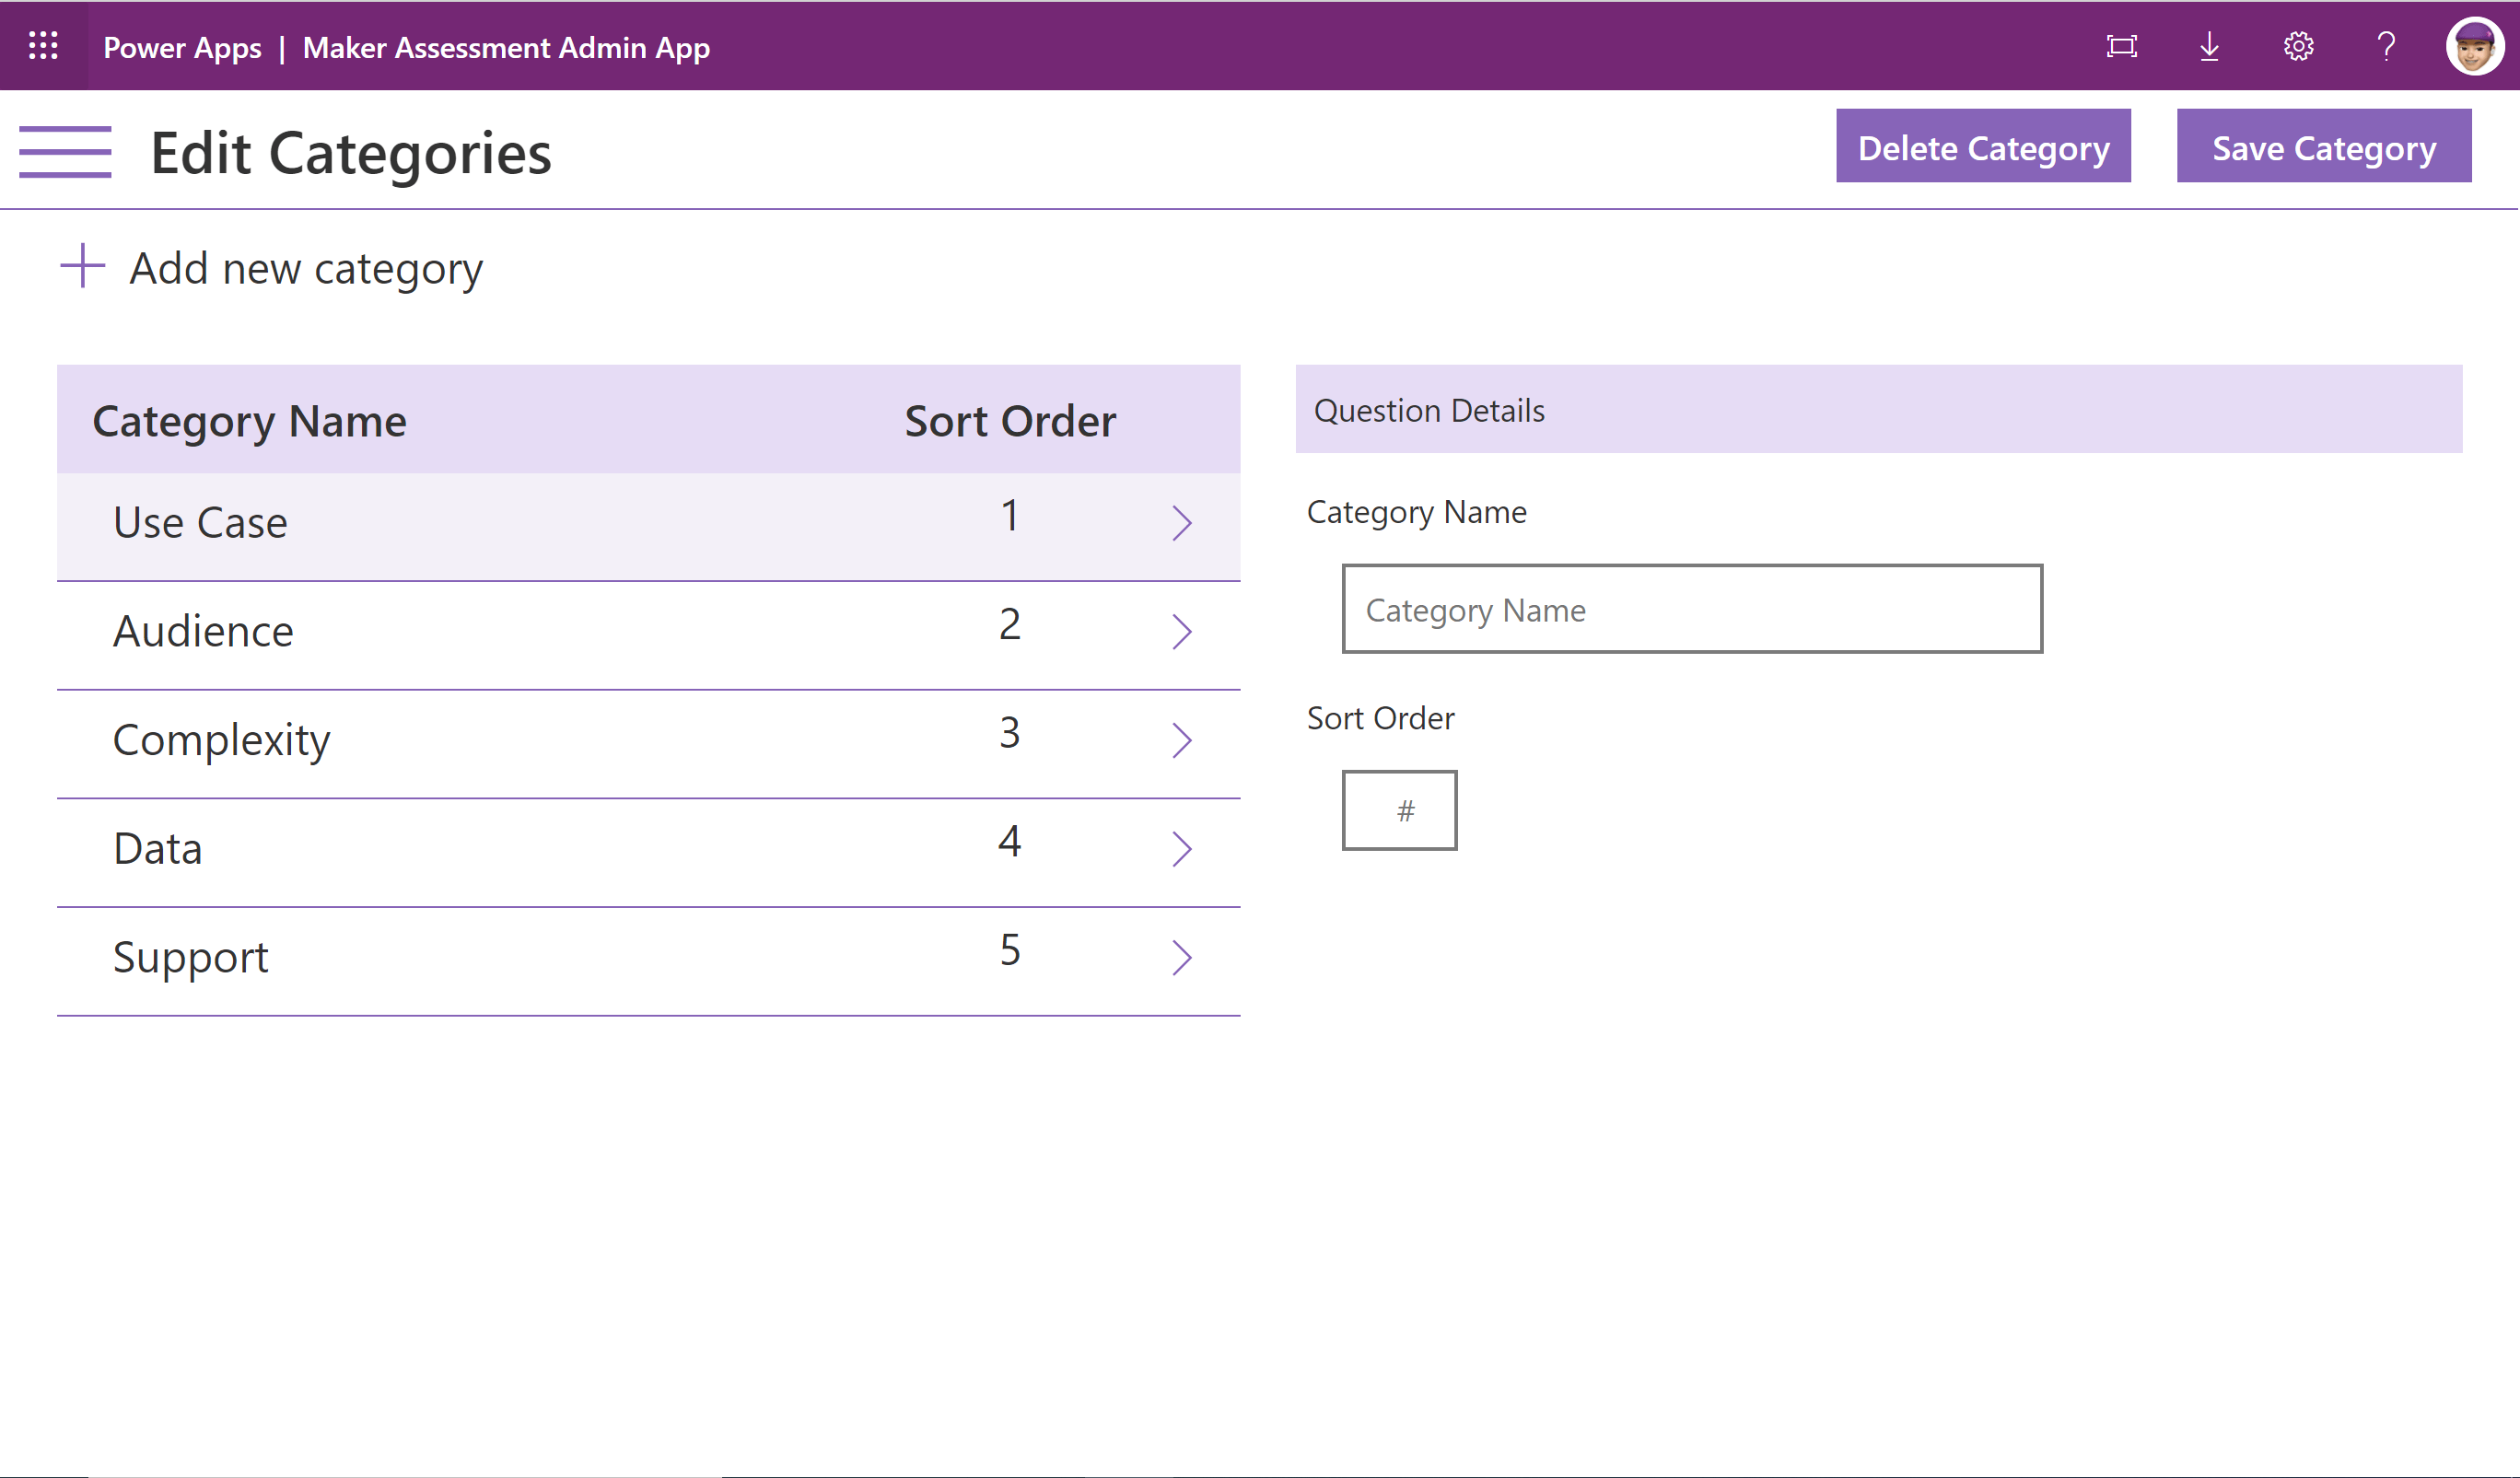Click the Power Apps title link

182,47
